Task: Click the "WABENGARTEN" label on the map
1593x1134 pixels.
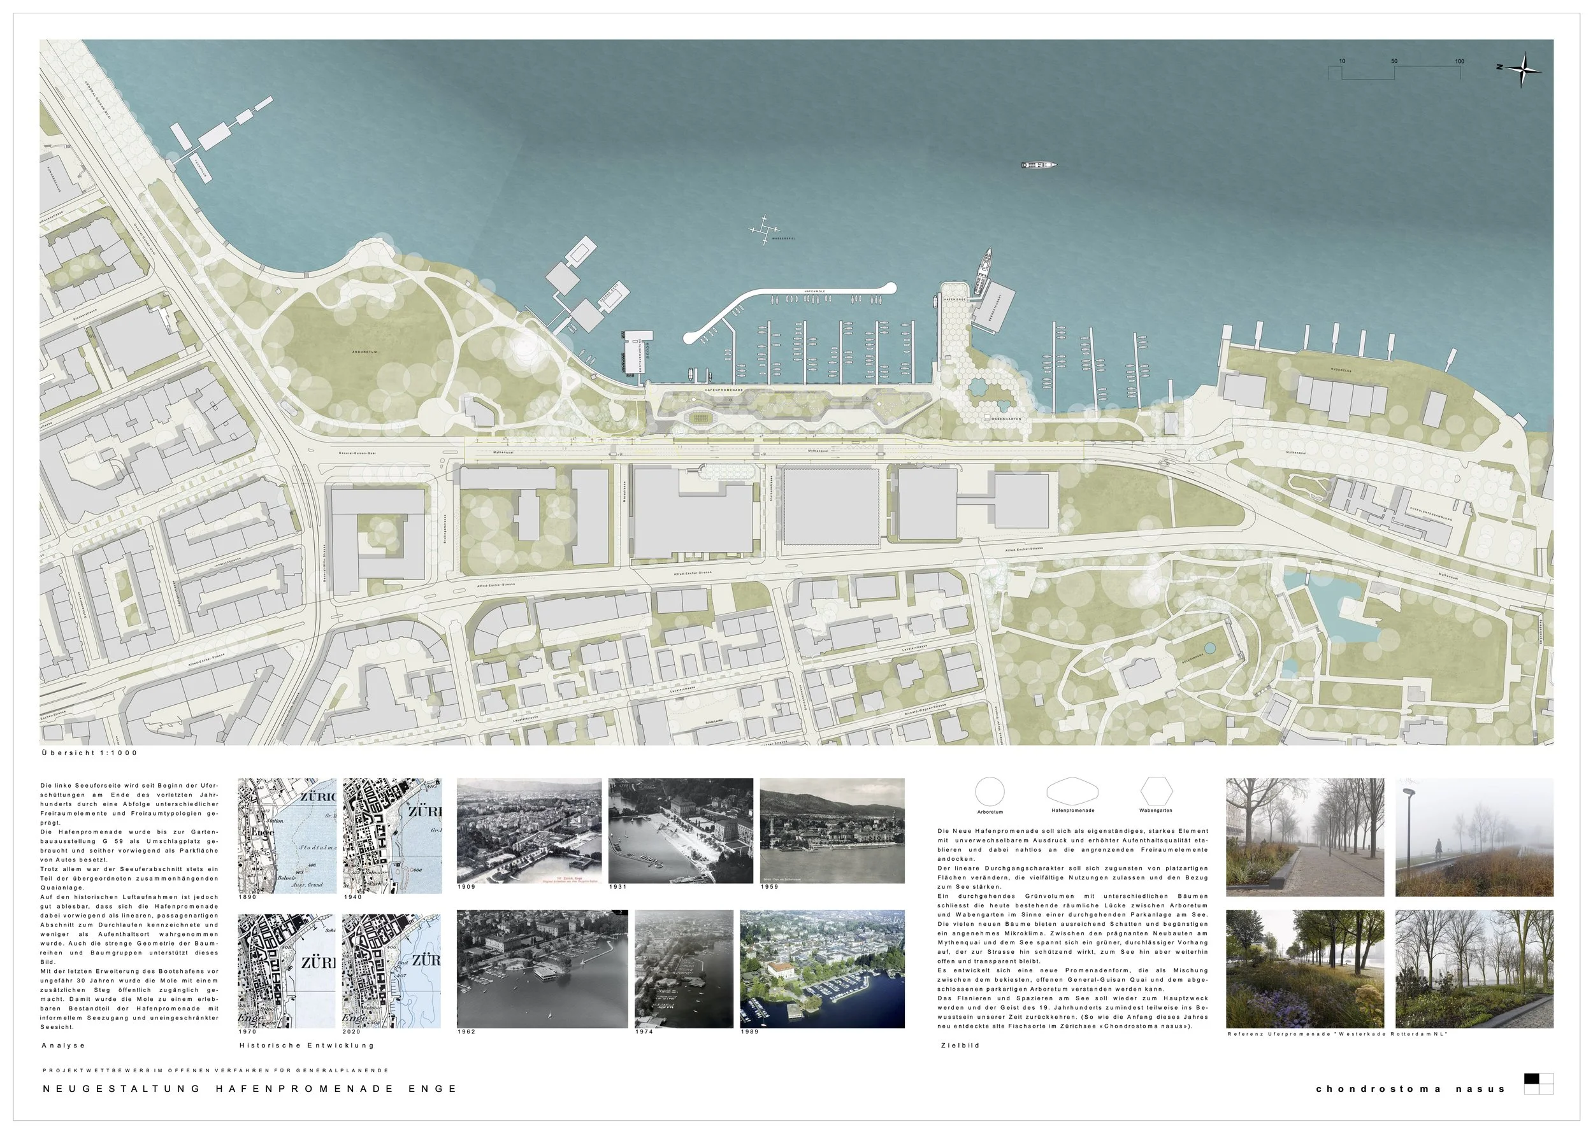Action: coord(1006,420)
